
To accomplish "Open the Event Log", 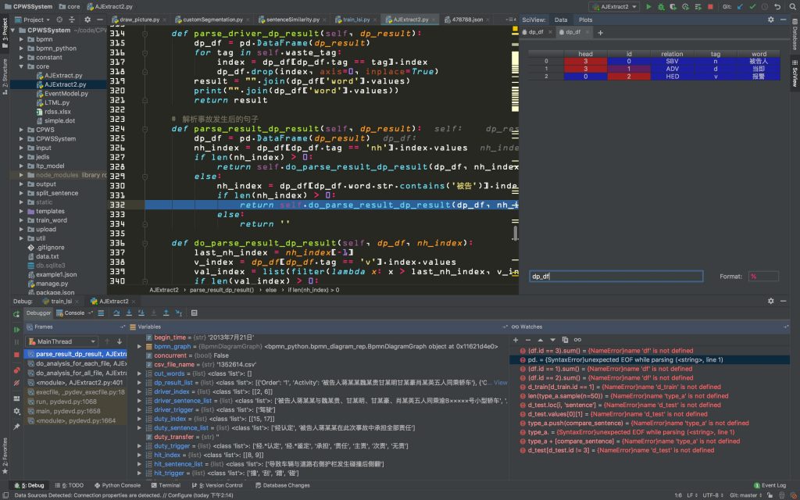I will [x=770, y=485].
